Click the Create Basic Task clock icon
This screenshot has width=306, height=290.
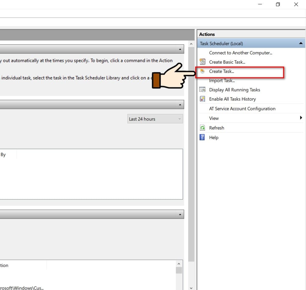(x=202, y=62)
